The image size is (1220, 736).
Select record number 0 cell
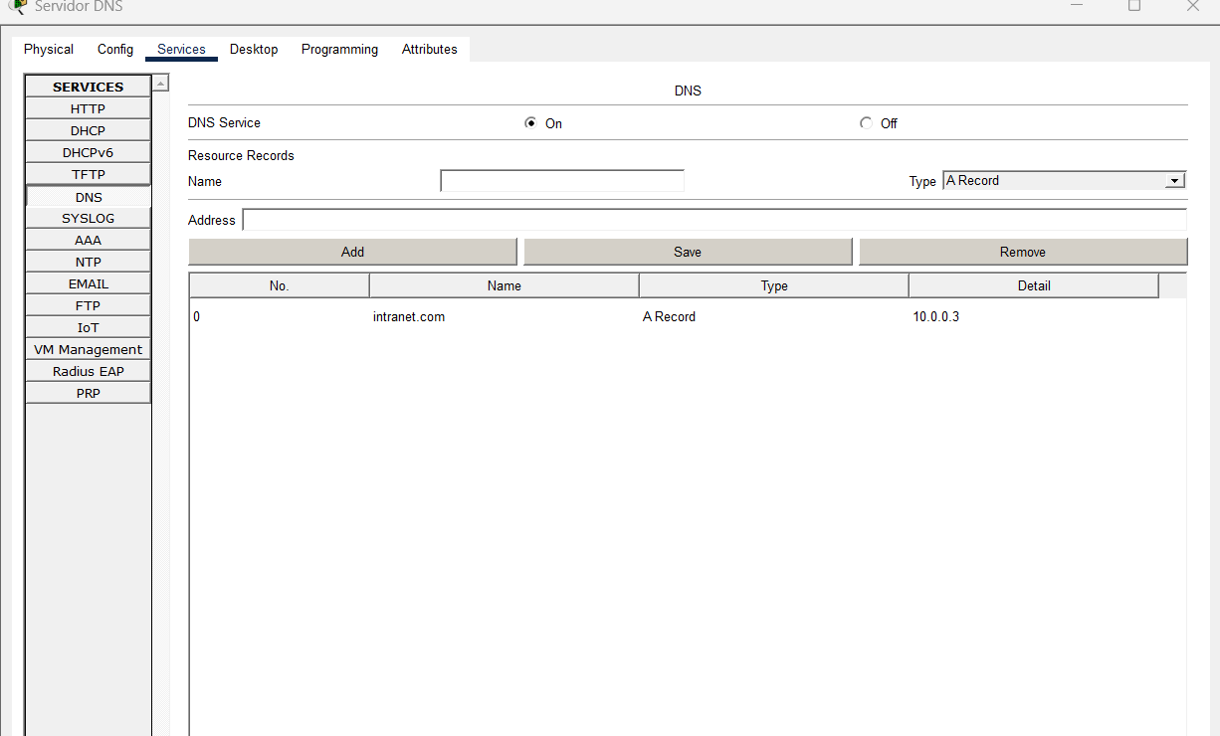pos(197,316)
